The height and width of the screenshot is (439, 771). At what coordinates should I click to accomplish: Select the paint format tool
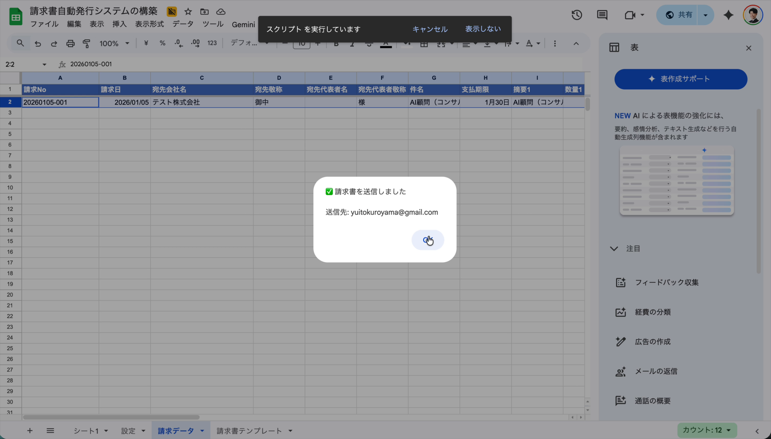pyautogui.click(x=86, y=43)
